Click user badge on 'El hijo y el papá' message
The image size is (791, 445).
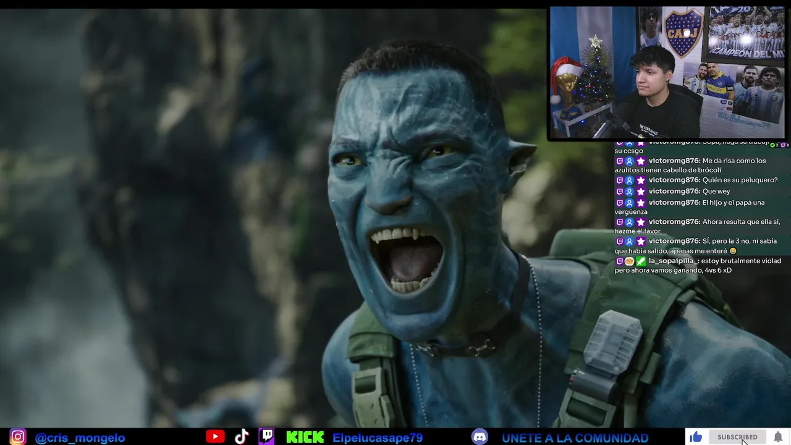click(x=630, y=203)
